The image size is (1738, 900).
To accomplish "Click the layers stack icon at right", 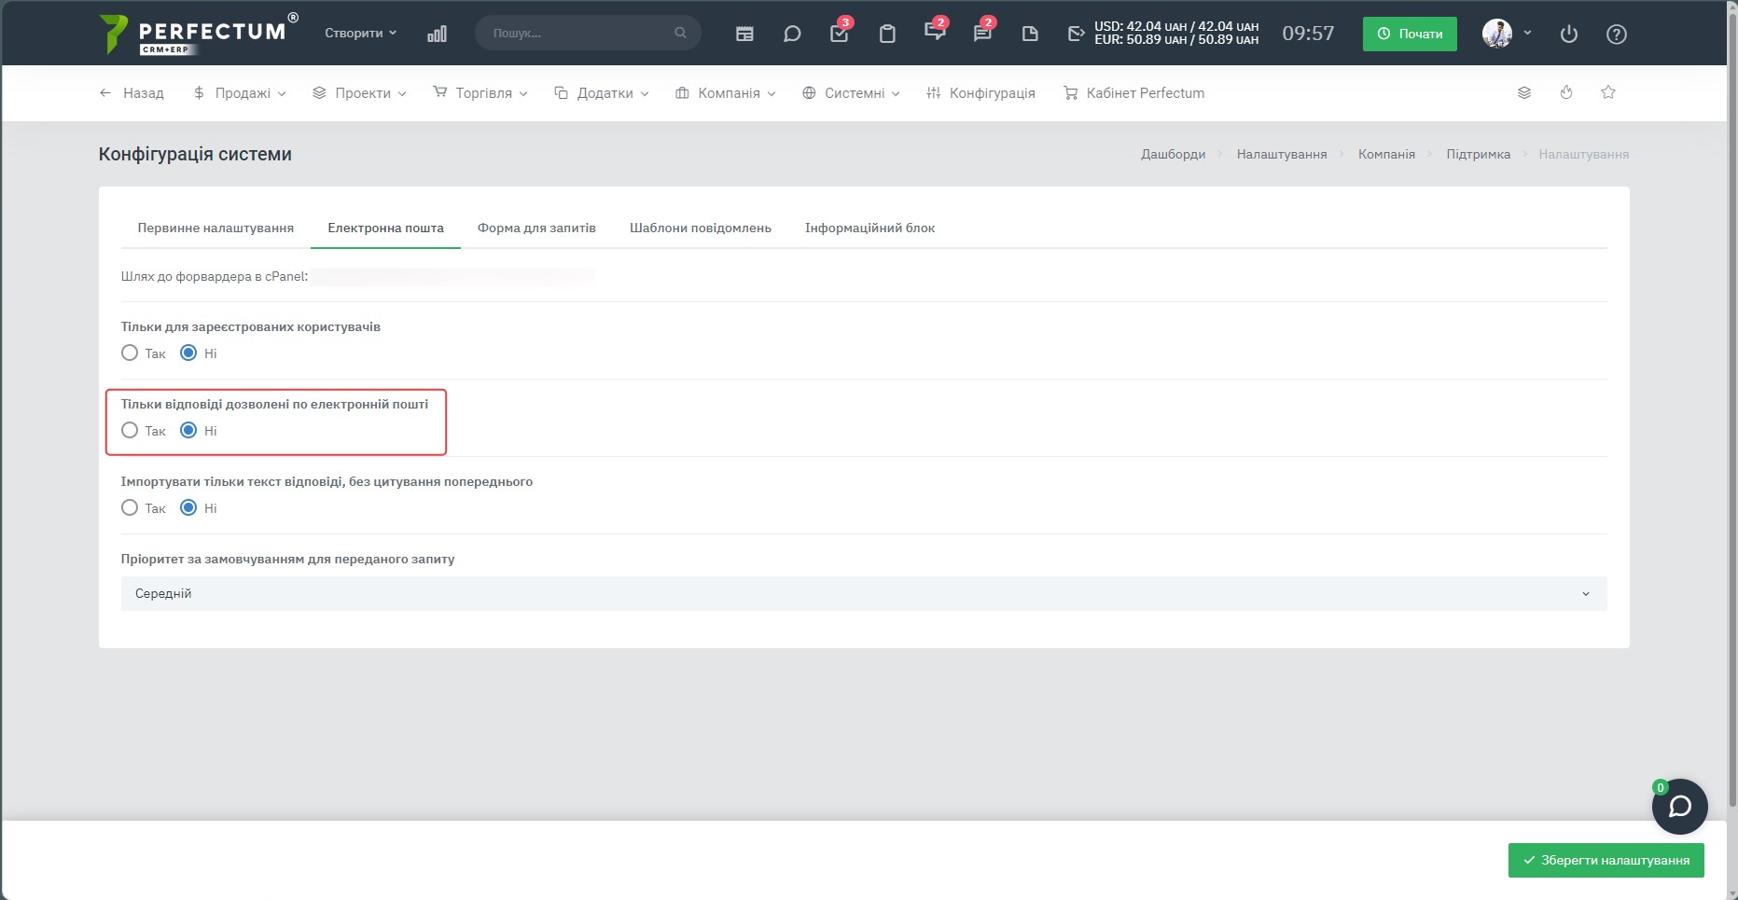I will (1524, 92).
